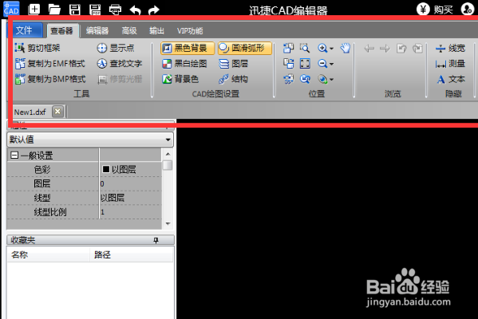Viewport: 478px width, 319px height.
Task: Toggle 文本 text visibility
Action: [x=450, y=79]
